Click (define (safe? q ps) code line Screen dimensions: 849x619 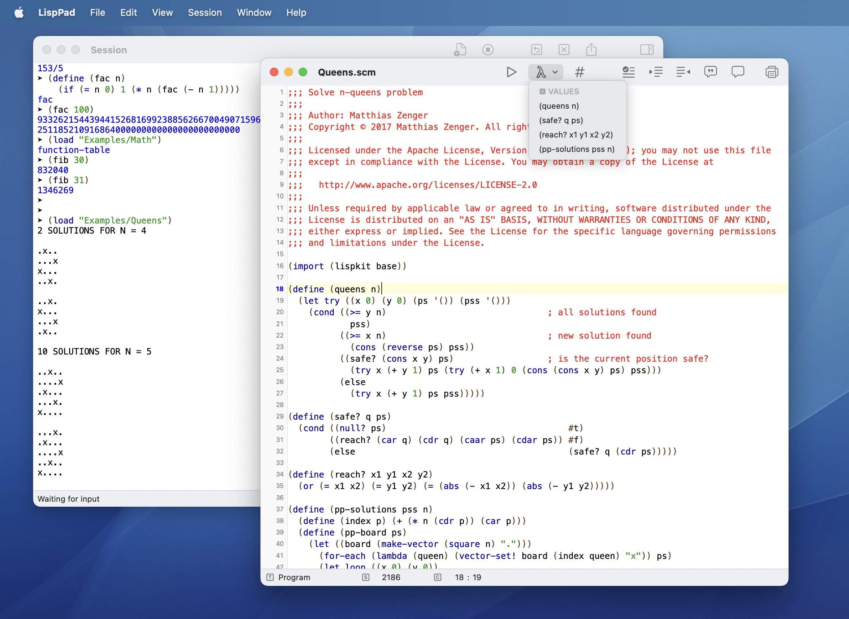(x=339, y=416)
